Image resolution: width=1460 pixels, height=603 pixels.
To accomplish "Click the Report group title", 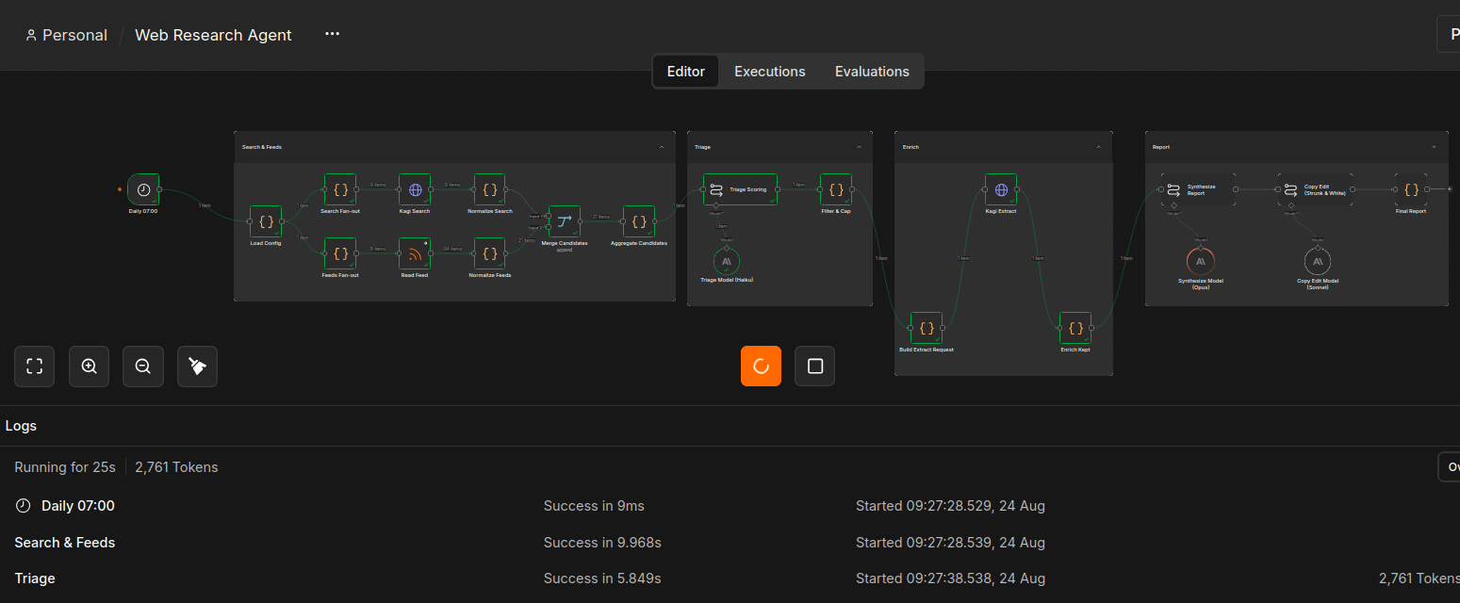I will coord(1160,147).
